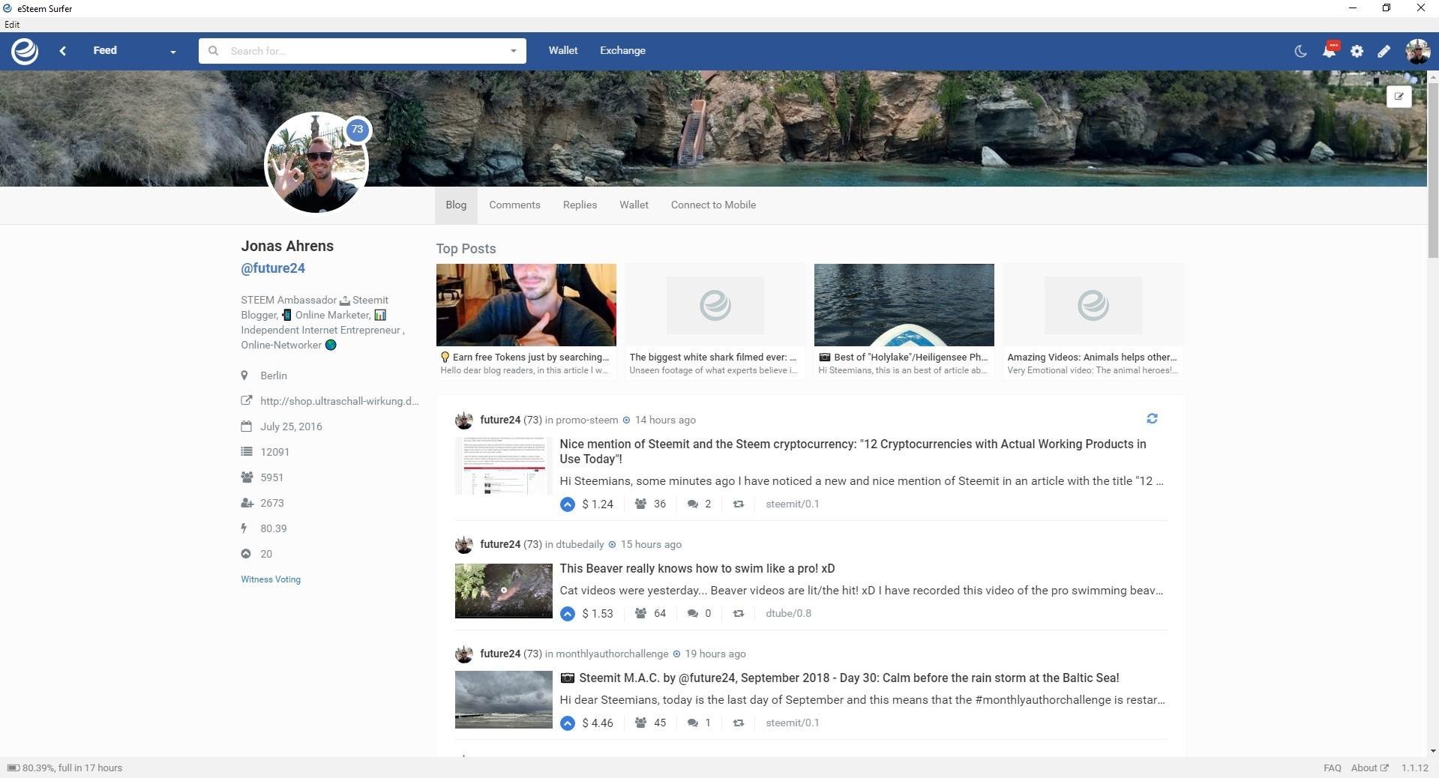Click the voting power status '80.39%, full in 17 hours'
Image resolution: width=1439 pixels, height=778 pixels.
point(65,768)
